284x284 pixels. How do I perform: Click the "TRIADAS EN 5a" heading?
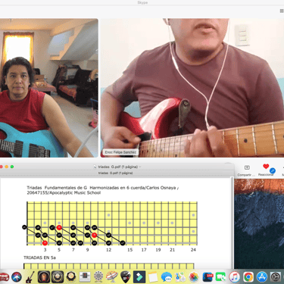point(39,257)
